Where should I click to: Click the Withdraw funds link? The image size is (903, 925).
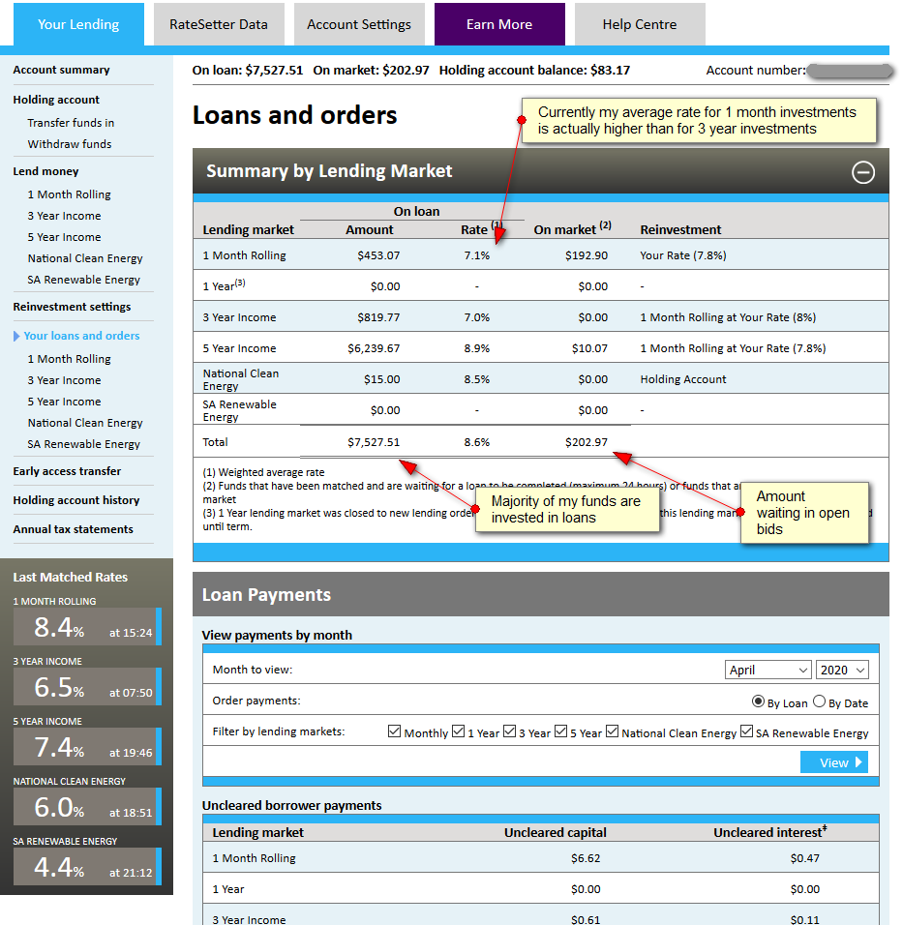(69, 144)
